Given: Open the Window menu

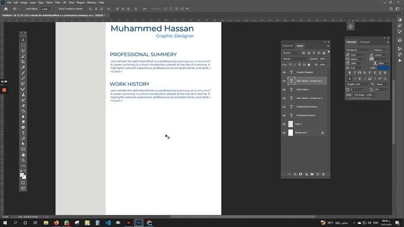Looking at the screenshot, I should click(x=92, y=3).
